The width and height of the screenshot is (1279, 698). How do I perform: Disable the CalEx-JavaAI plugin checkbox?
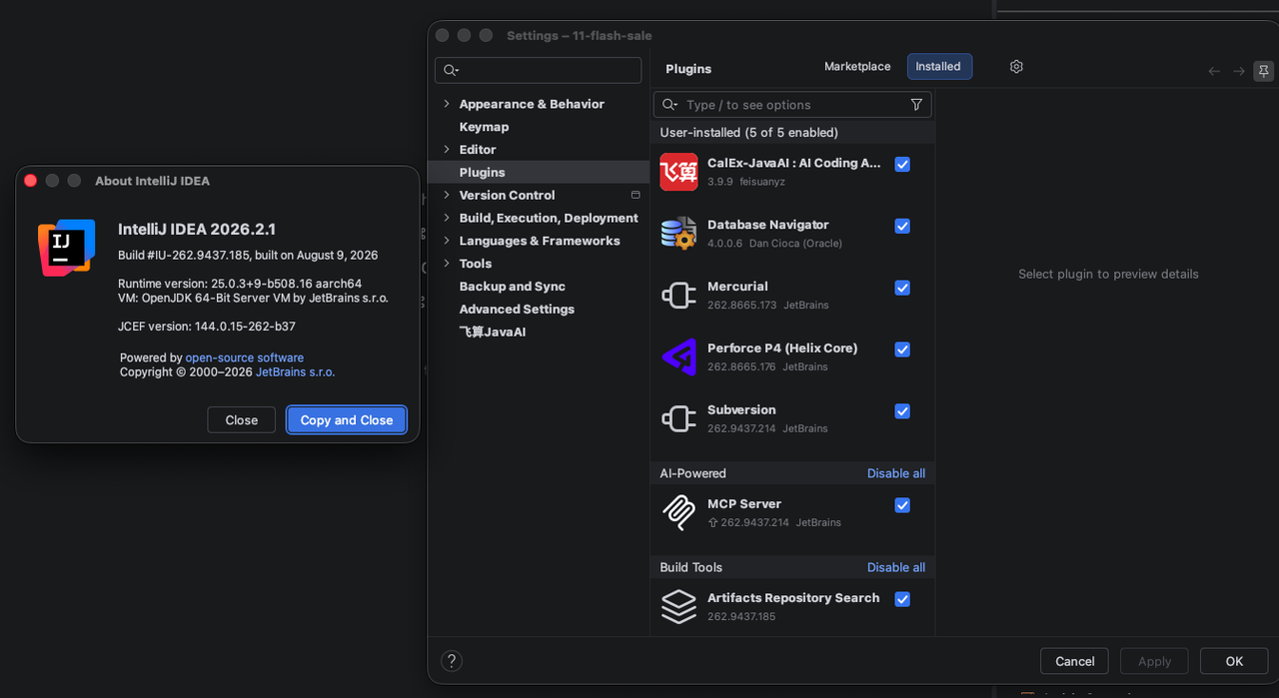click(x=902, y=165)
